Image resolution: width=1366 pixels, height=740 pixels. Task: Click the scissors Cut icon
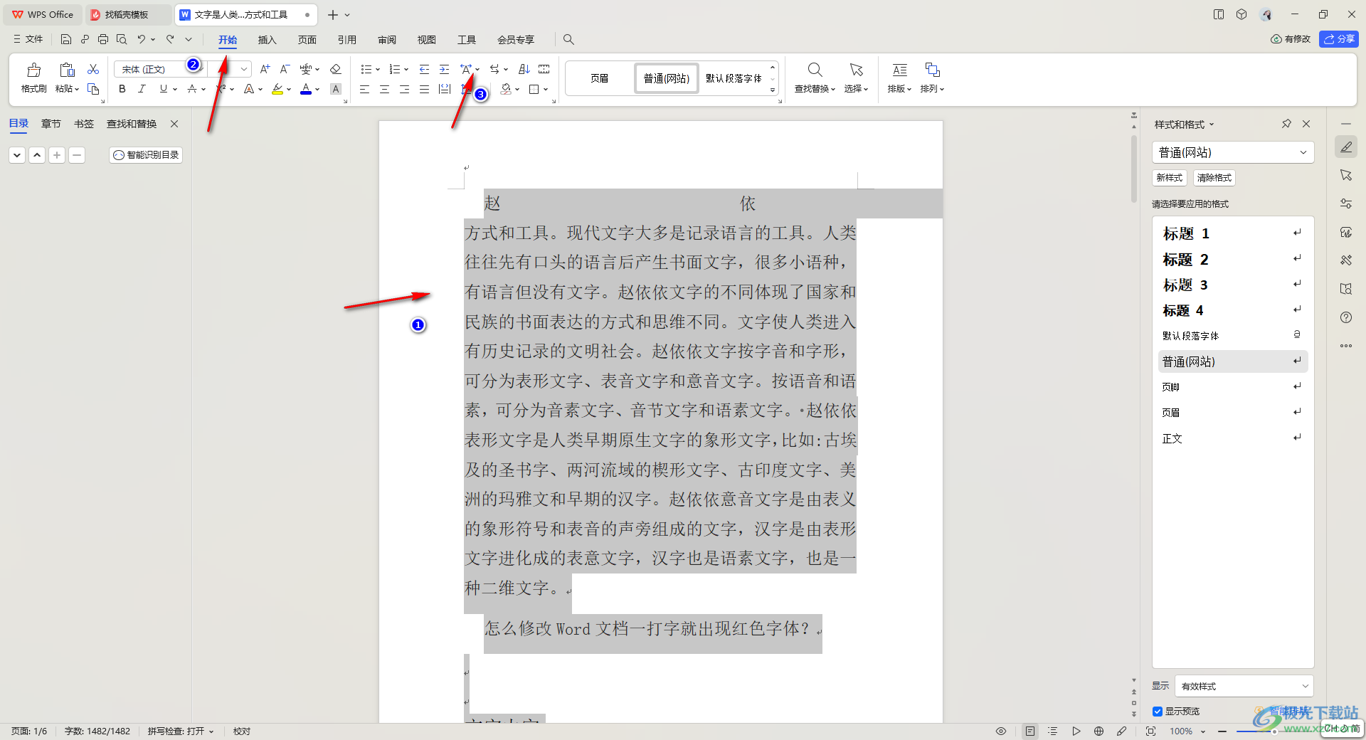tap(93, 69)
